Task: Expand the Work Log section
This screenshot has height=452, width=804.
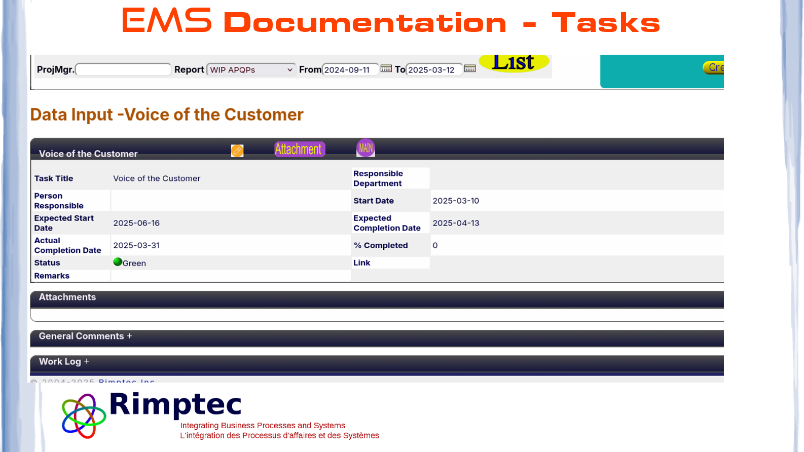Action: (64, 362)
